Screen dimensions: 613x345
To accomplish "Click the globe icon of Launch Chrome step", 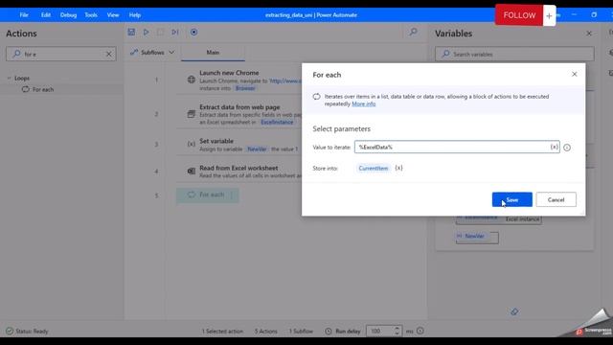I will click(x=192, y=80).
